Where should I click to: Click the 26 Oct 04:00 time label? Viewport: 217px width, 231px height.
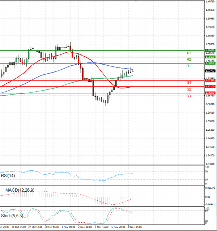(x=18, y=227)
